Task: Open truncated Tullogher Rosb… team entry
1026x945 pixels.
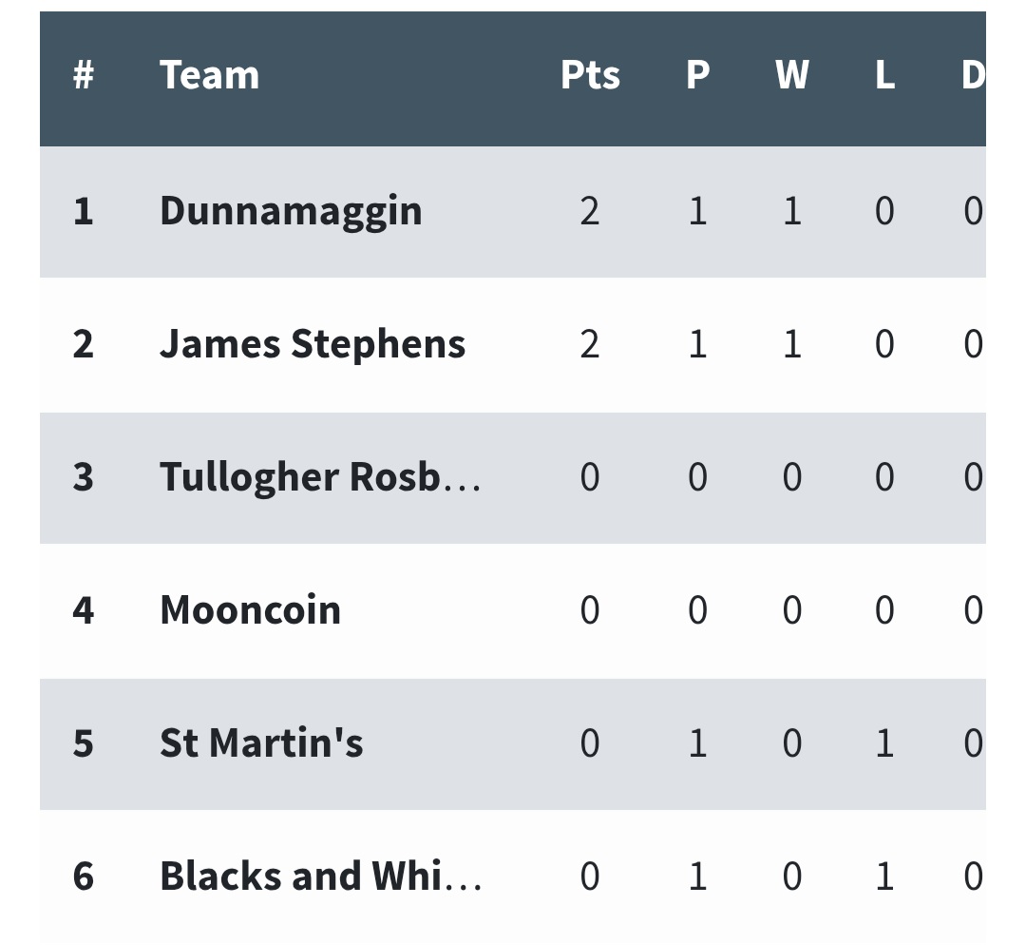Action: point(320,477)
